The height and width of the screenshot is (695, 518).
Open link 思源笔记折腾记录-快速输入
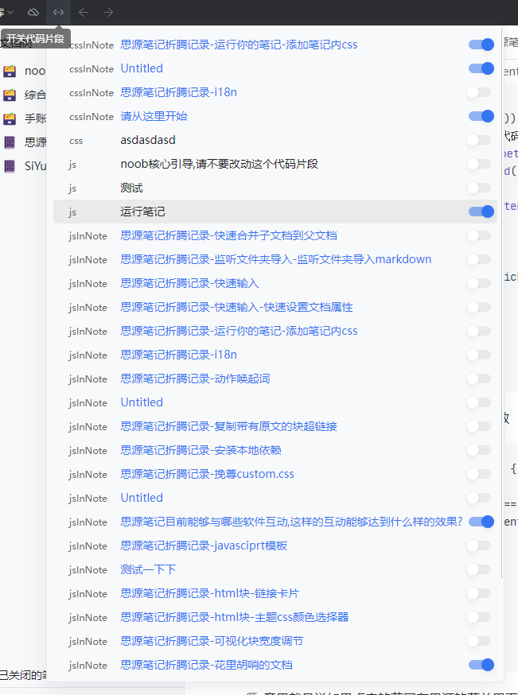click(x=189, y=283)
